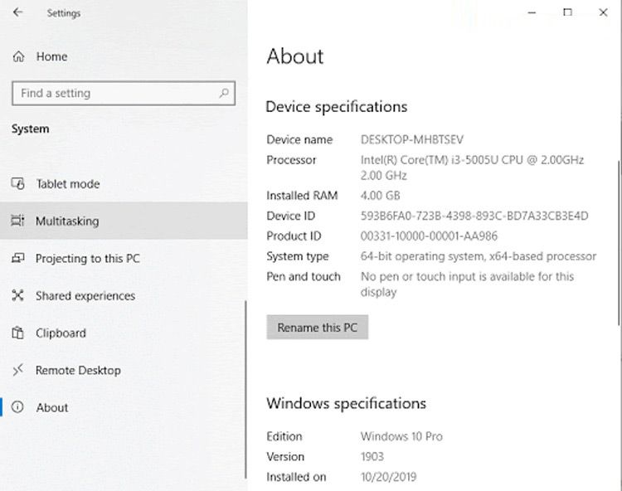Click the Windows 10 Pro edition value
The width and height of the screenshot is (622, 491).
coord(401,436)
